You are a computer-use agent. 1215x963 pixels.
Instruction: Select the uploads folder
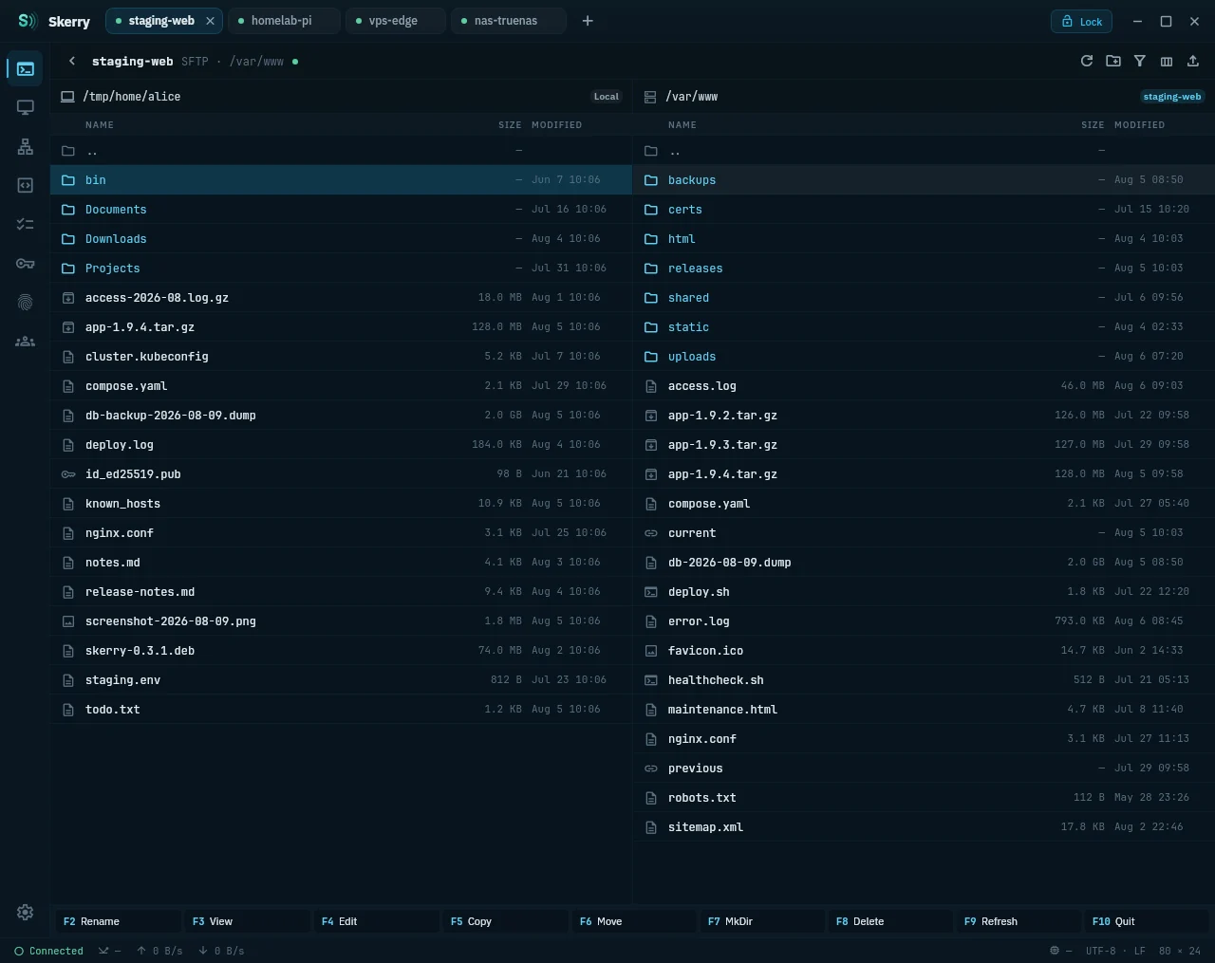coord(924,357)
